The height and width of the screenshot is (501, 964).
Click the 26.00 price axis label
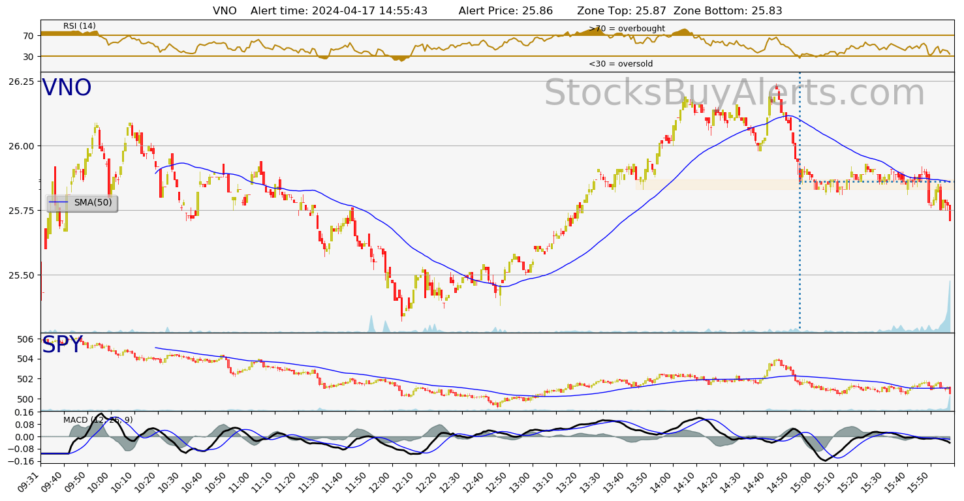point(22,146)
